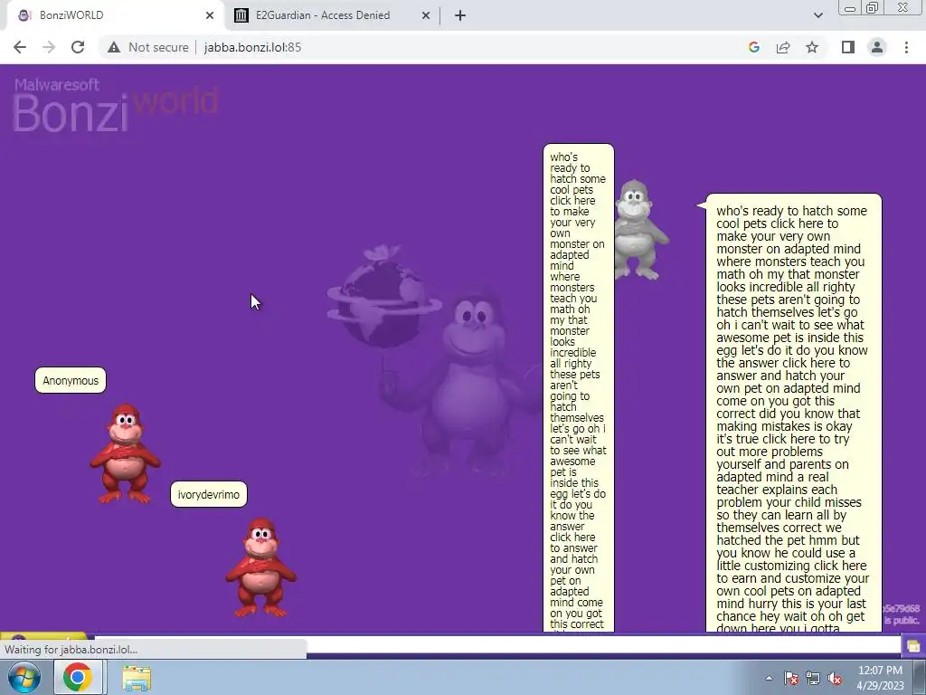Click the Malwaresoft BonziWorld logo
The height and width of the screenshot is (695, 926).
tap(115, 105)
